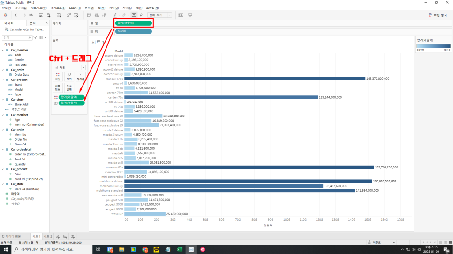Click the new worksheet toolbar icon
453x254 pixels.
59,15
